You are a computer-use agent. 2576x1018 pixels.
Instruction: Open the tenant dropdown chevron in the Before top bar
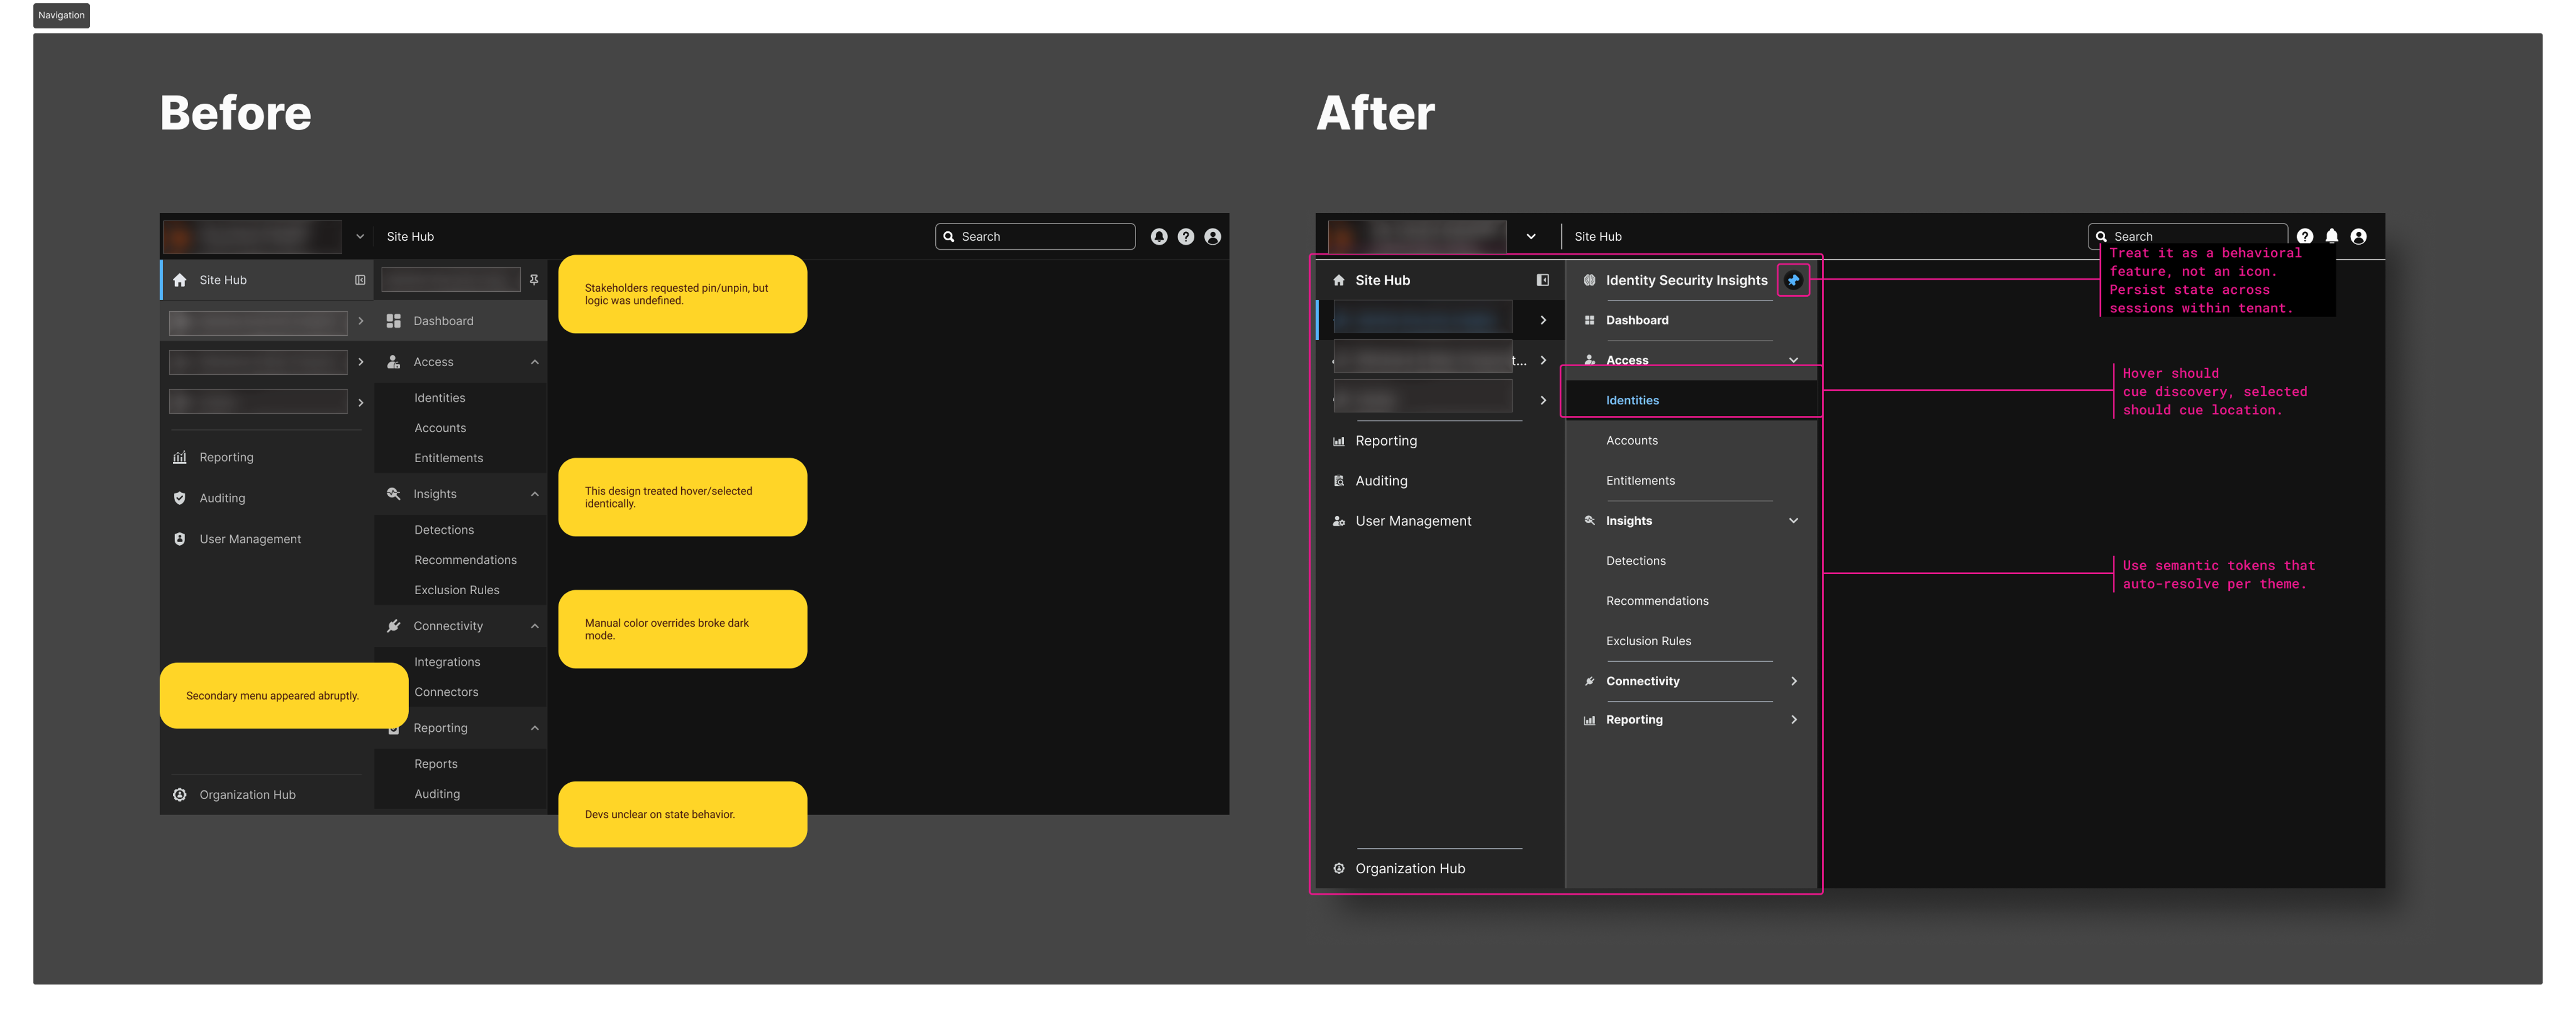(360, 237)
